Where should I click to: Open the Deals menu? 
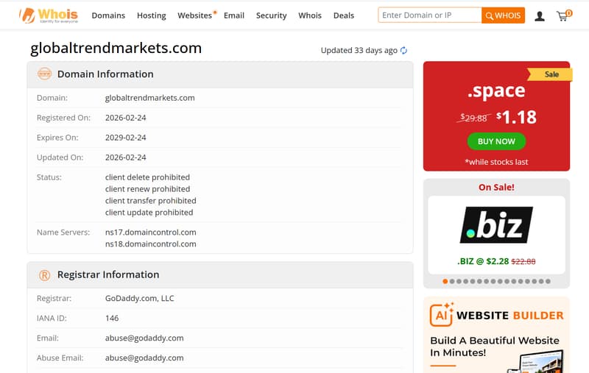(x=344, y=15)
